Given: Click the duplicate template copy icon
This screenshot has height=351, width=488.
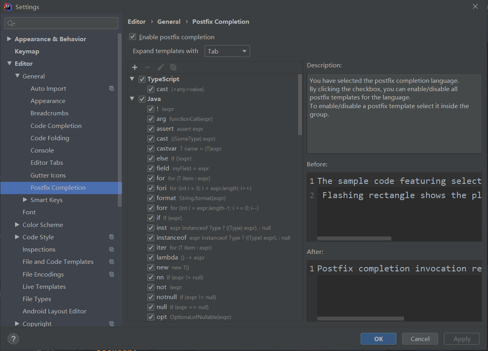Looking at the screenshot, I should tap(173, 67).
